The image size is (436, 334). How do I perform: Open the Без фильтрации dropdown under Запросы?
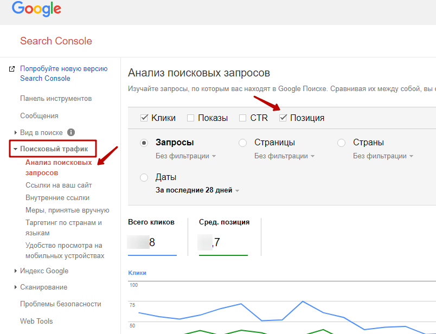(185, 156)
